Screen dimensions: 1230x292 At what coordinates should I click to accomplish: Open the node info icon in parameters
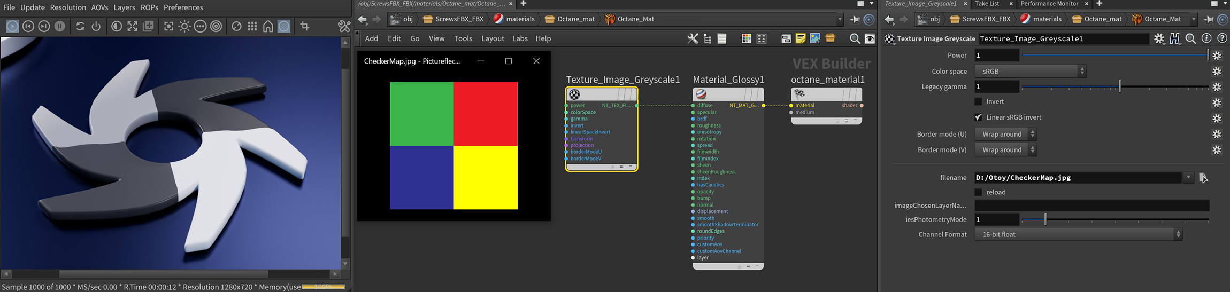(1206, 38)
